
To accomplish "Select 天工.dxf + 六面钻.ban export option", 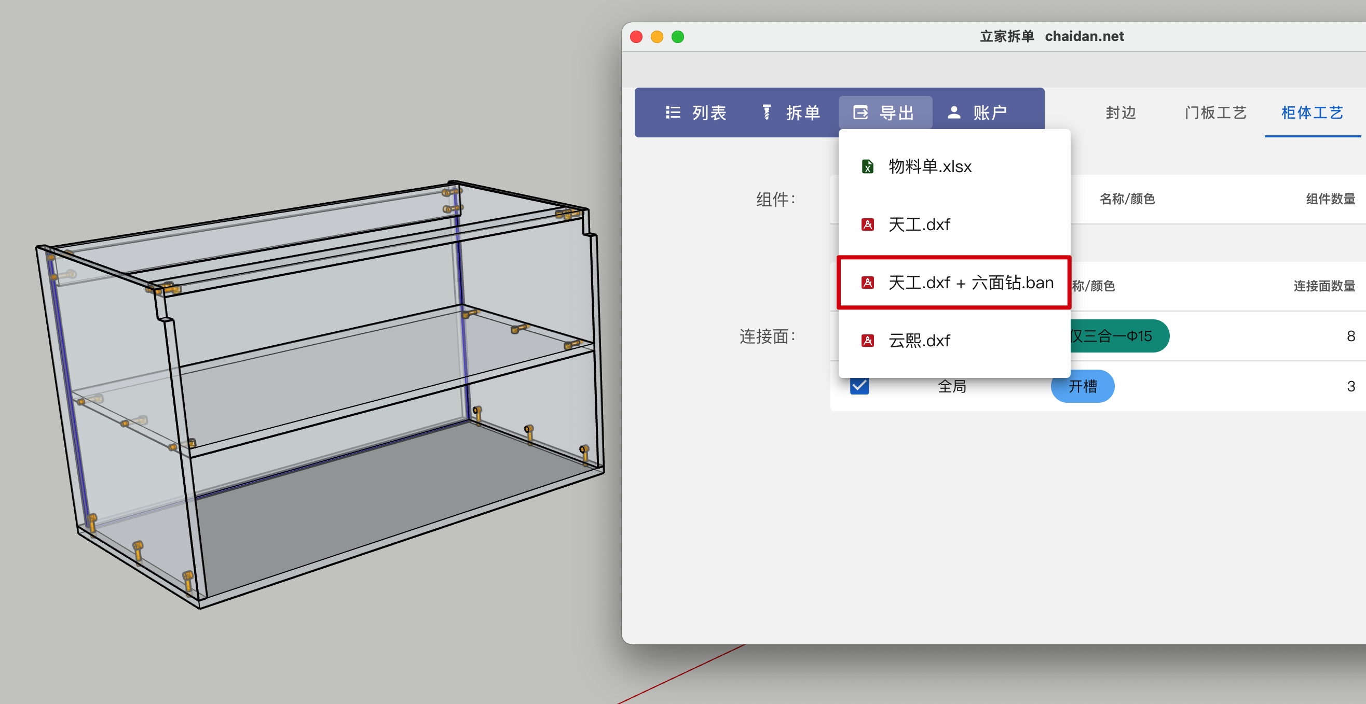I will click(x=954, y=283).
